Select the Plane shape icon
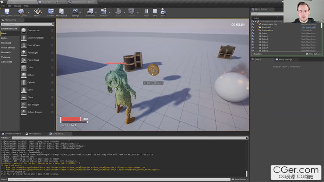This screenshot has width=324, height=182. coord(24,97)
